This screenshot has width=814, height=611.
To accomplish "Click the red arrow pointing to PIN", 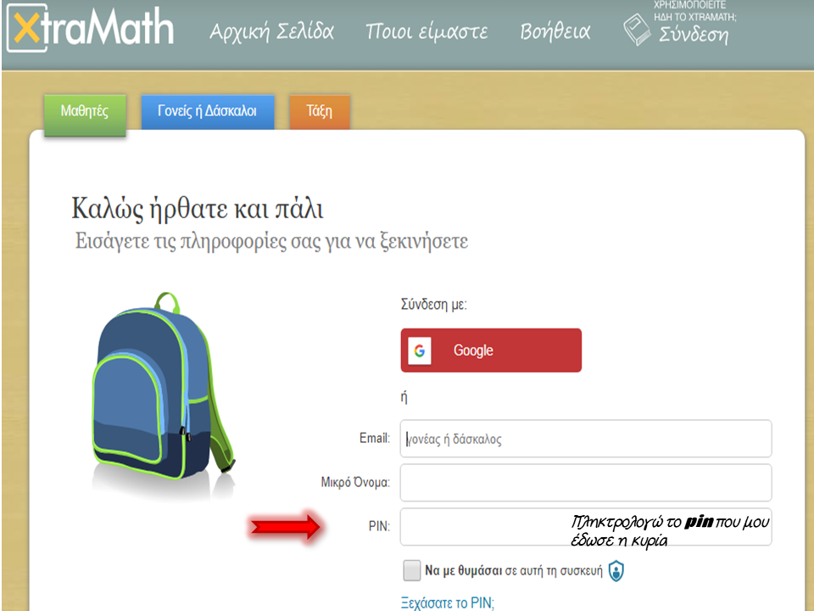I will click(286, 527).
